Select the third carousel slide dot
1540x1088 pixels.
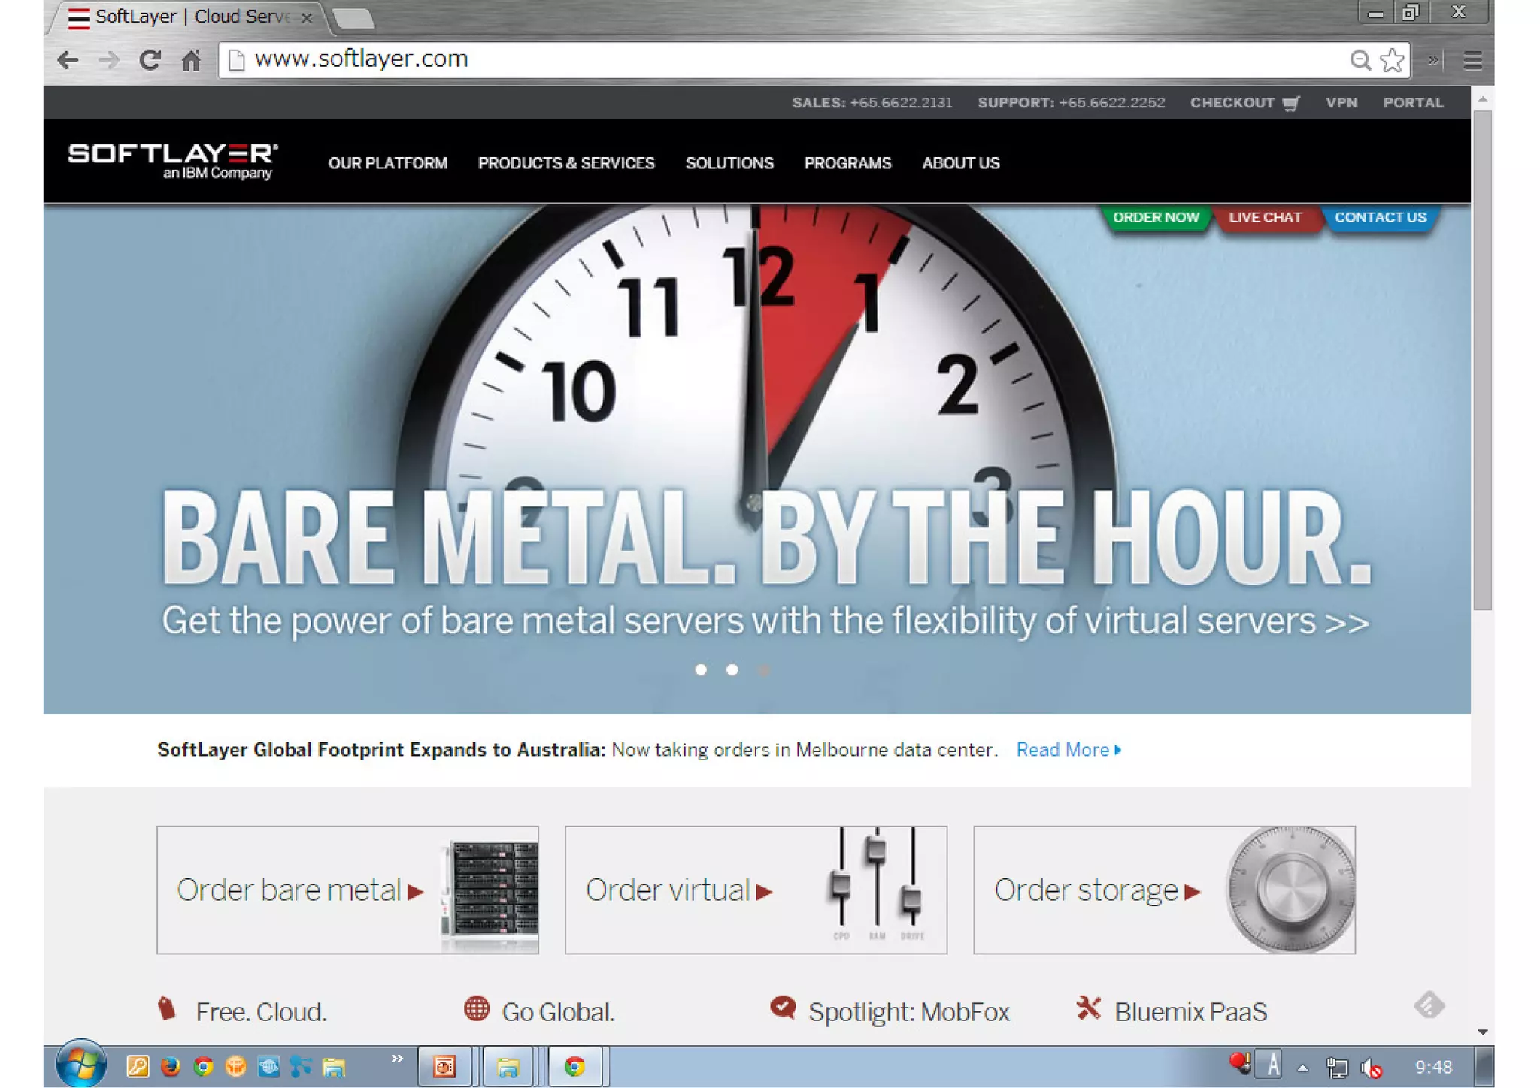(763, 669)
